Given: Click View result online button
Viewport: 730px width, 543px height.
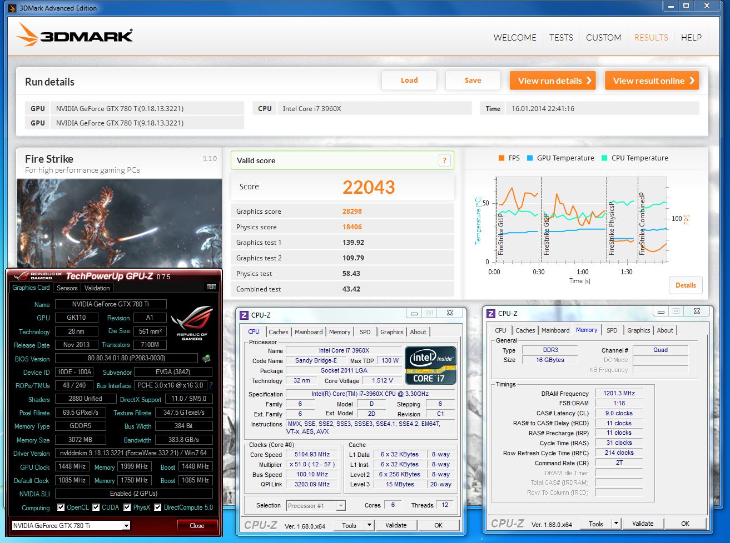Looking at the screenshot, I should point(652,81).
